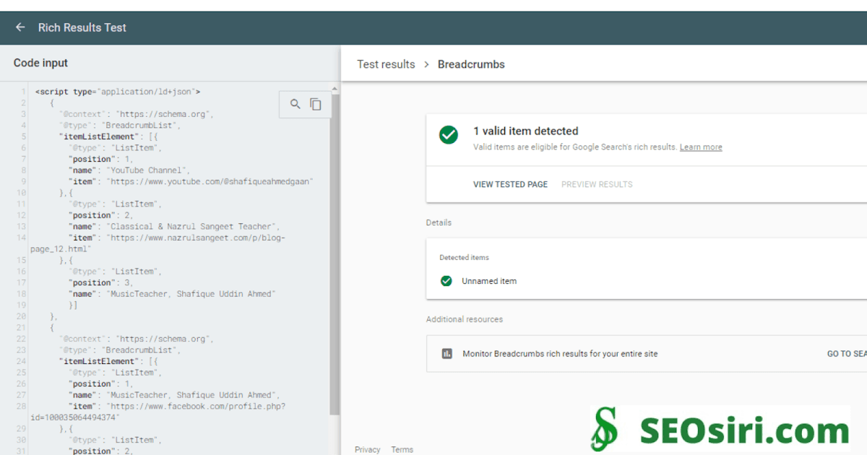
Task: Open the Learn more link
Action: (x=700, y=147)
